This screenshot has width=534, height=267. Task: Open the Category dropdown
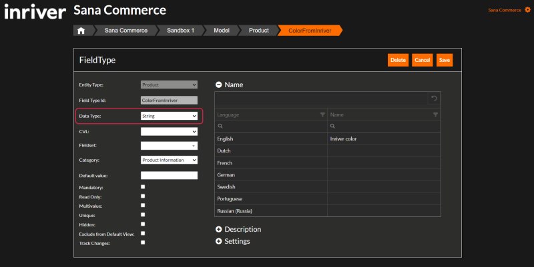tap(169, 160)
